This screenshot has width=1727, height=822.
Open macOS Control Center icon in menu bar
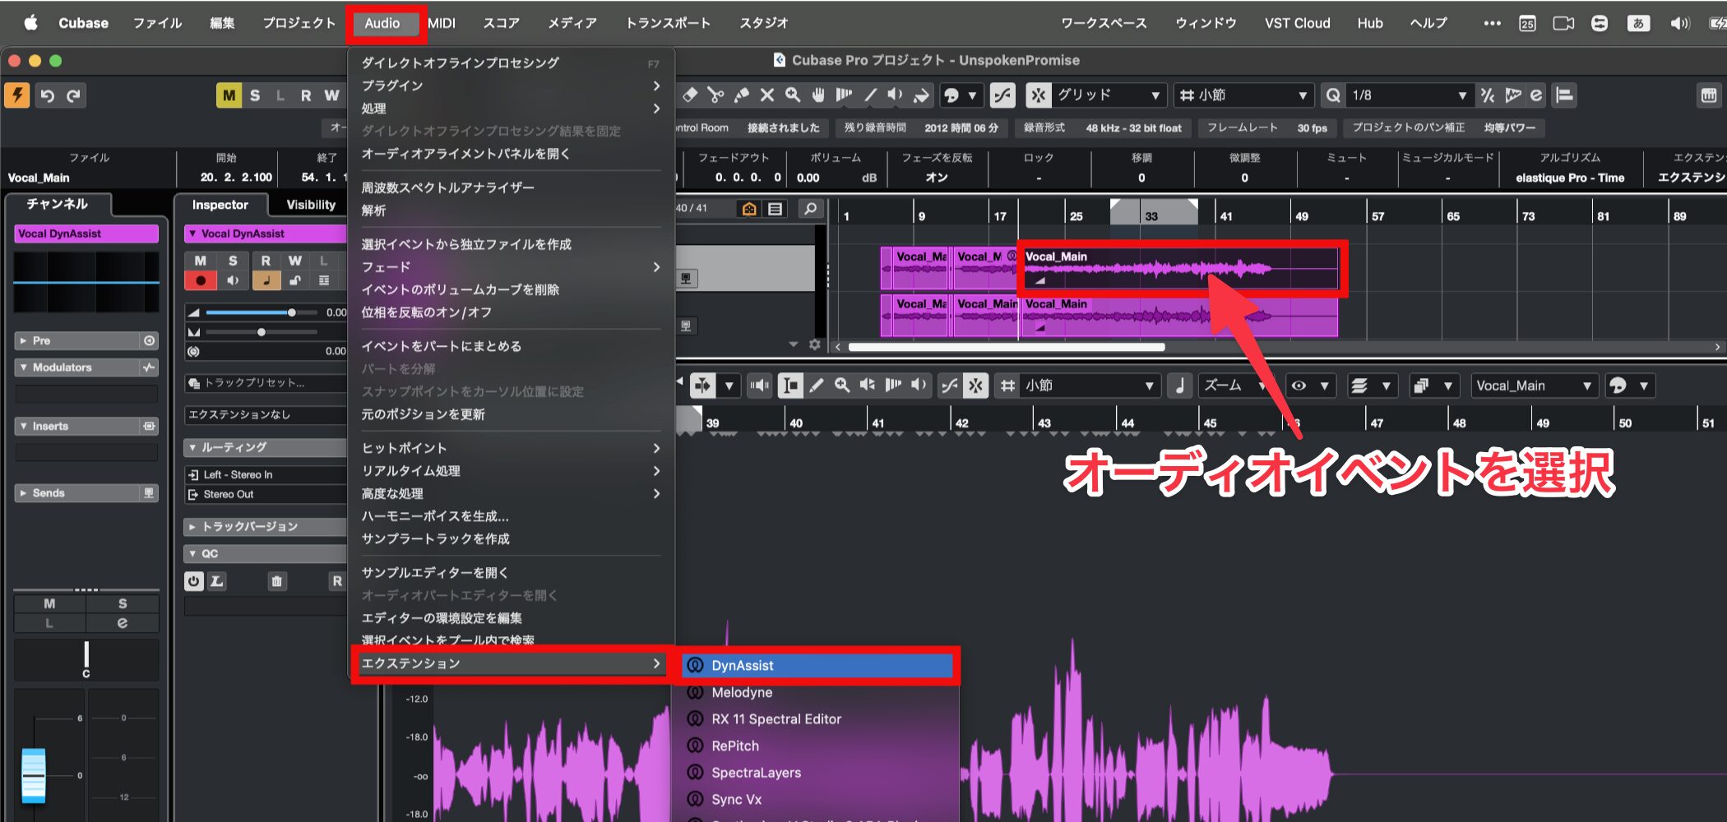point(1600,23)
